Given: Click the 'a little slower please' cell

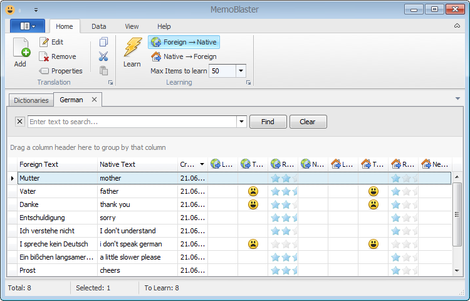Looking at the screenshot, I should 138,257.
